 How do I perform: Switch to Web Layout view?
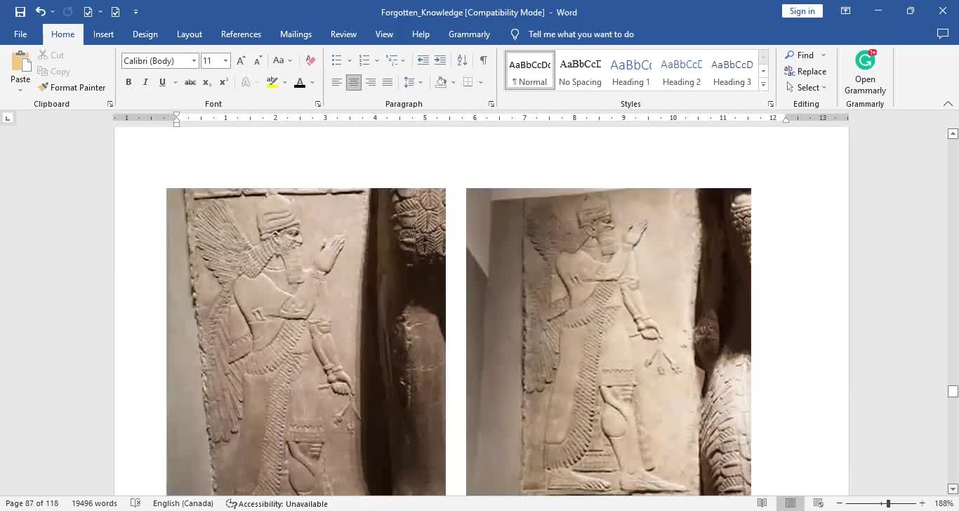(819, 503)
